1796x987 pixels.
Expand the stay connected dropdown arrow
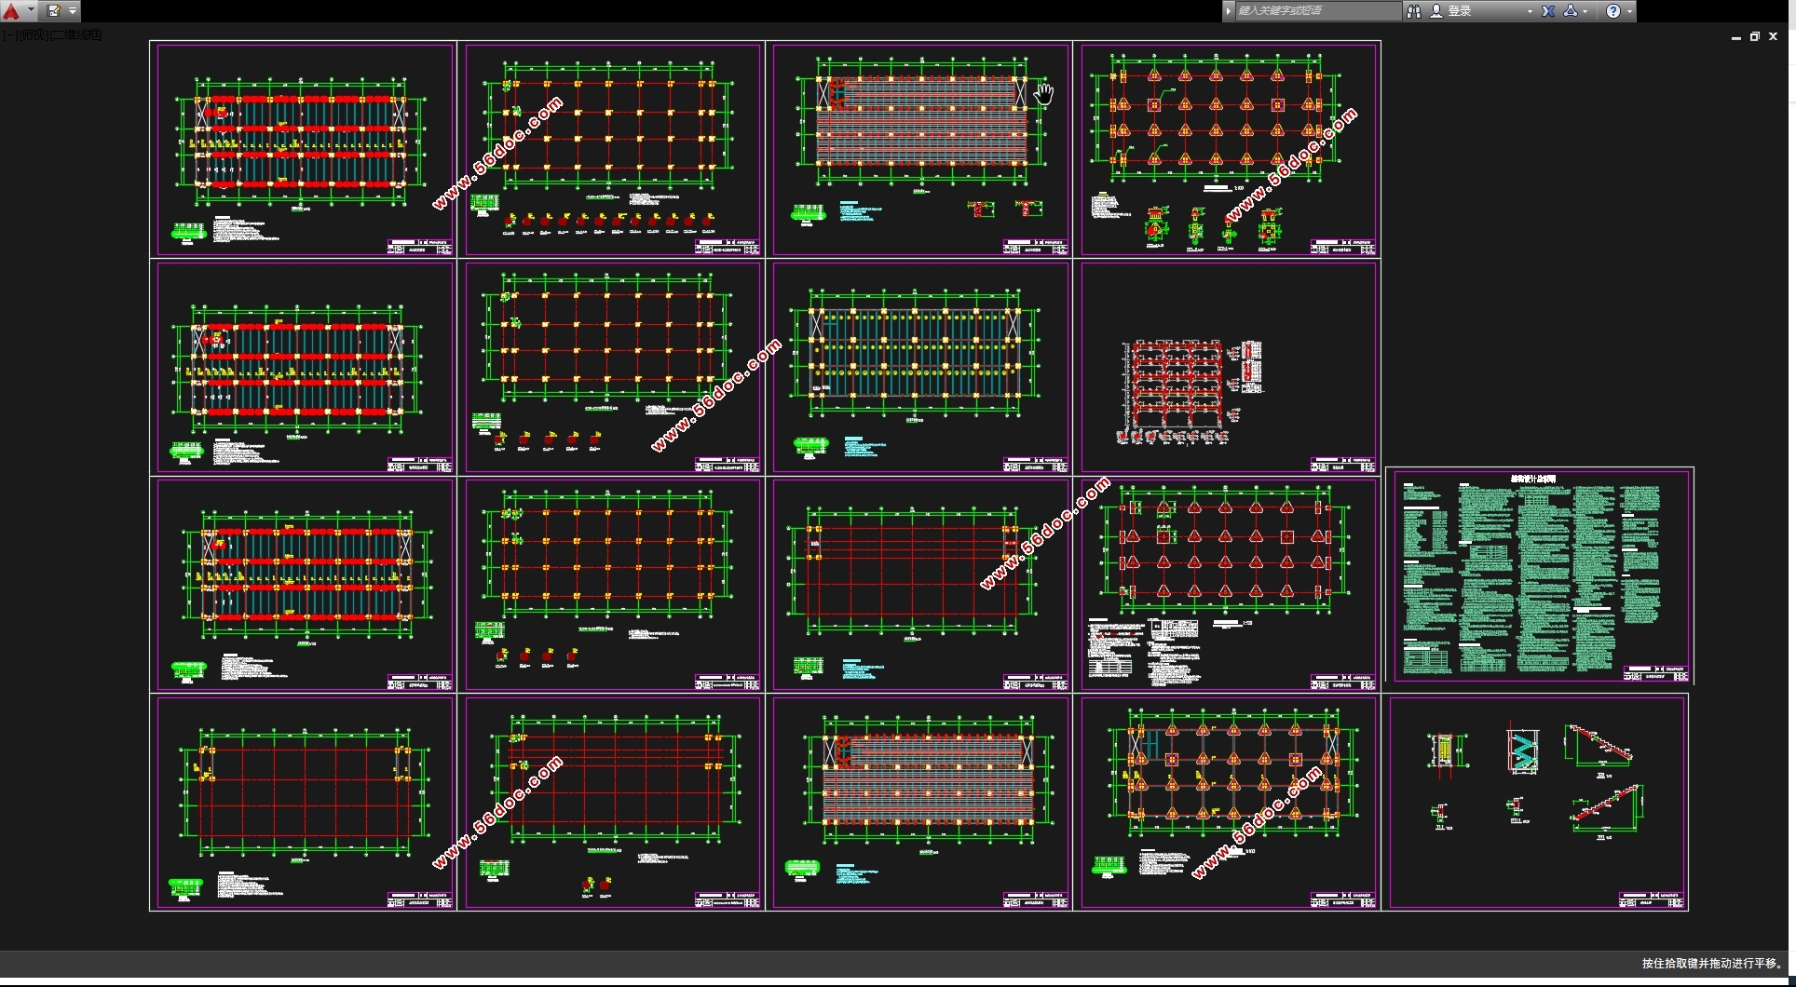1585,11
